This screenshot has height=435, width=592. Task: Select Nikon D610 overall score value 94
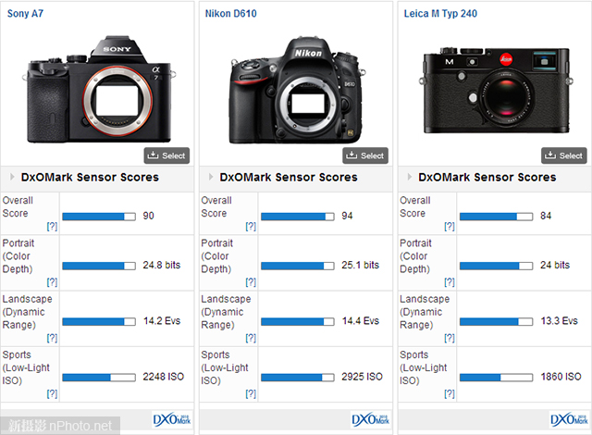(347, 216)
